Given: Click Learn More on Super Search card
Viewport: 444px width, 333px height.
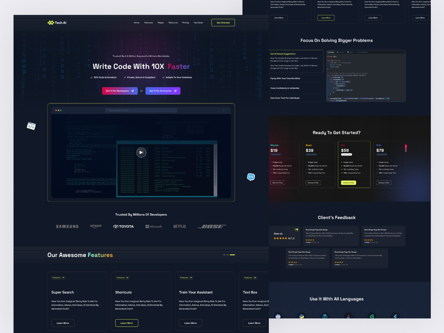Looking at the screenshot, I should 63,323.
